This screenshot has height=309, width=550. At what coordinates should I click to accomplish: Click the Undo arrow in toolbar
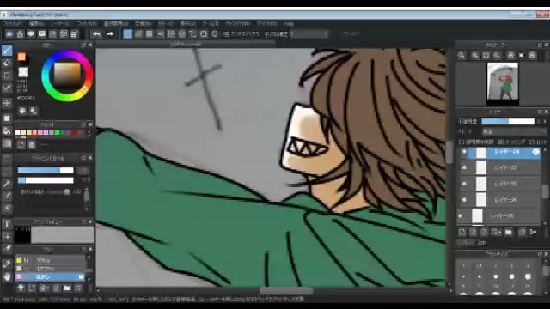(x=96, y=34)
